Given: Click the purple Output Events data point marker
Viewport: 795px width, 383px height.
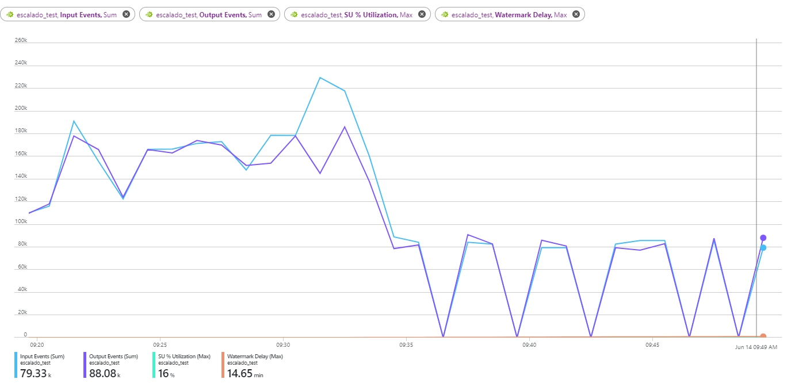Looking at the screenshot, I should point(763,238).
